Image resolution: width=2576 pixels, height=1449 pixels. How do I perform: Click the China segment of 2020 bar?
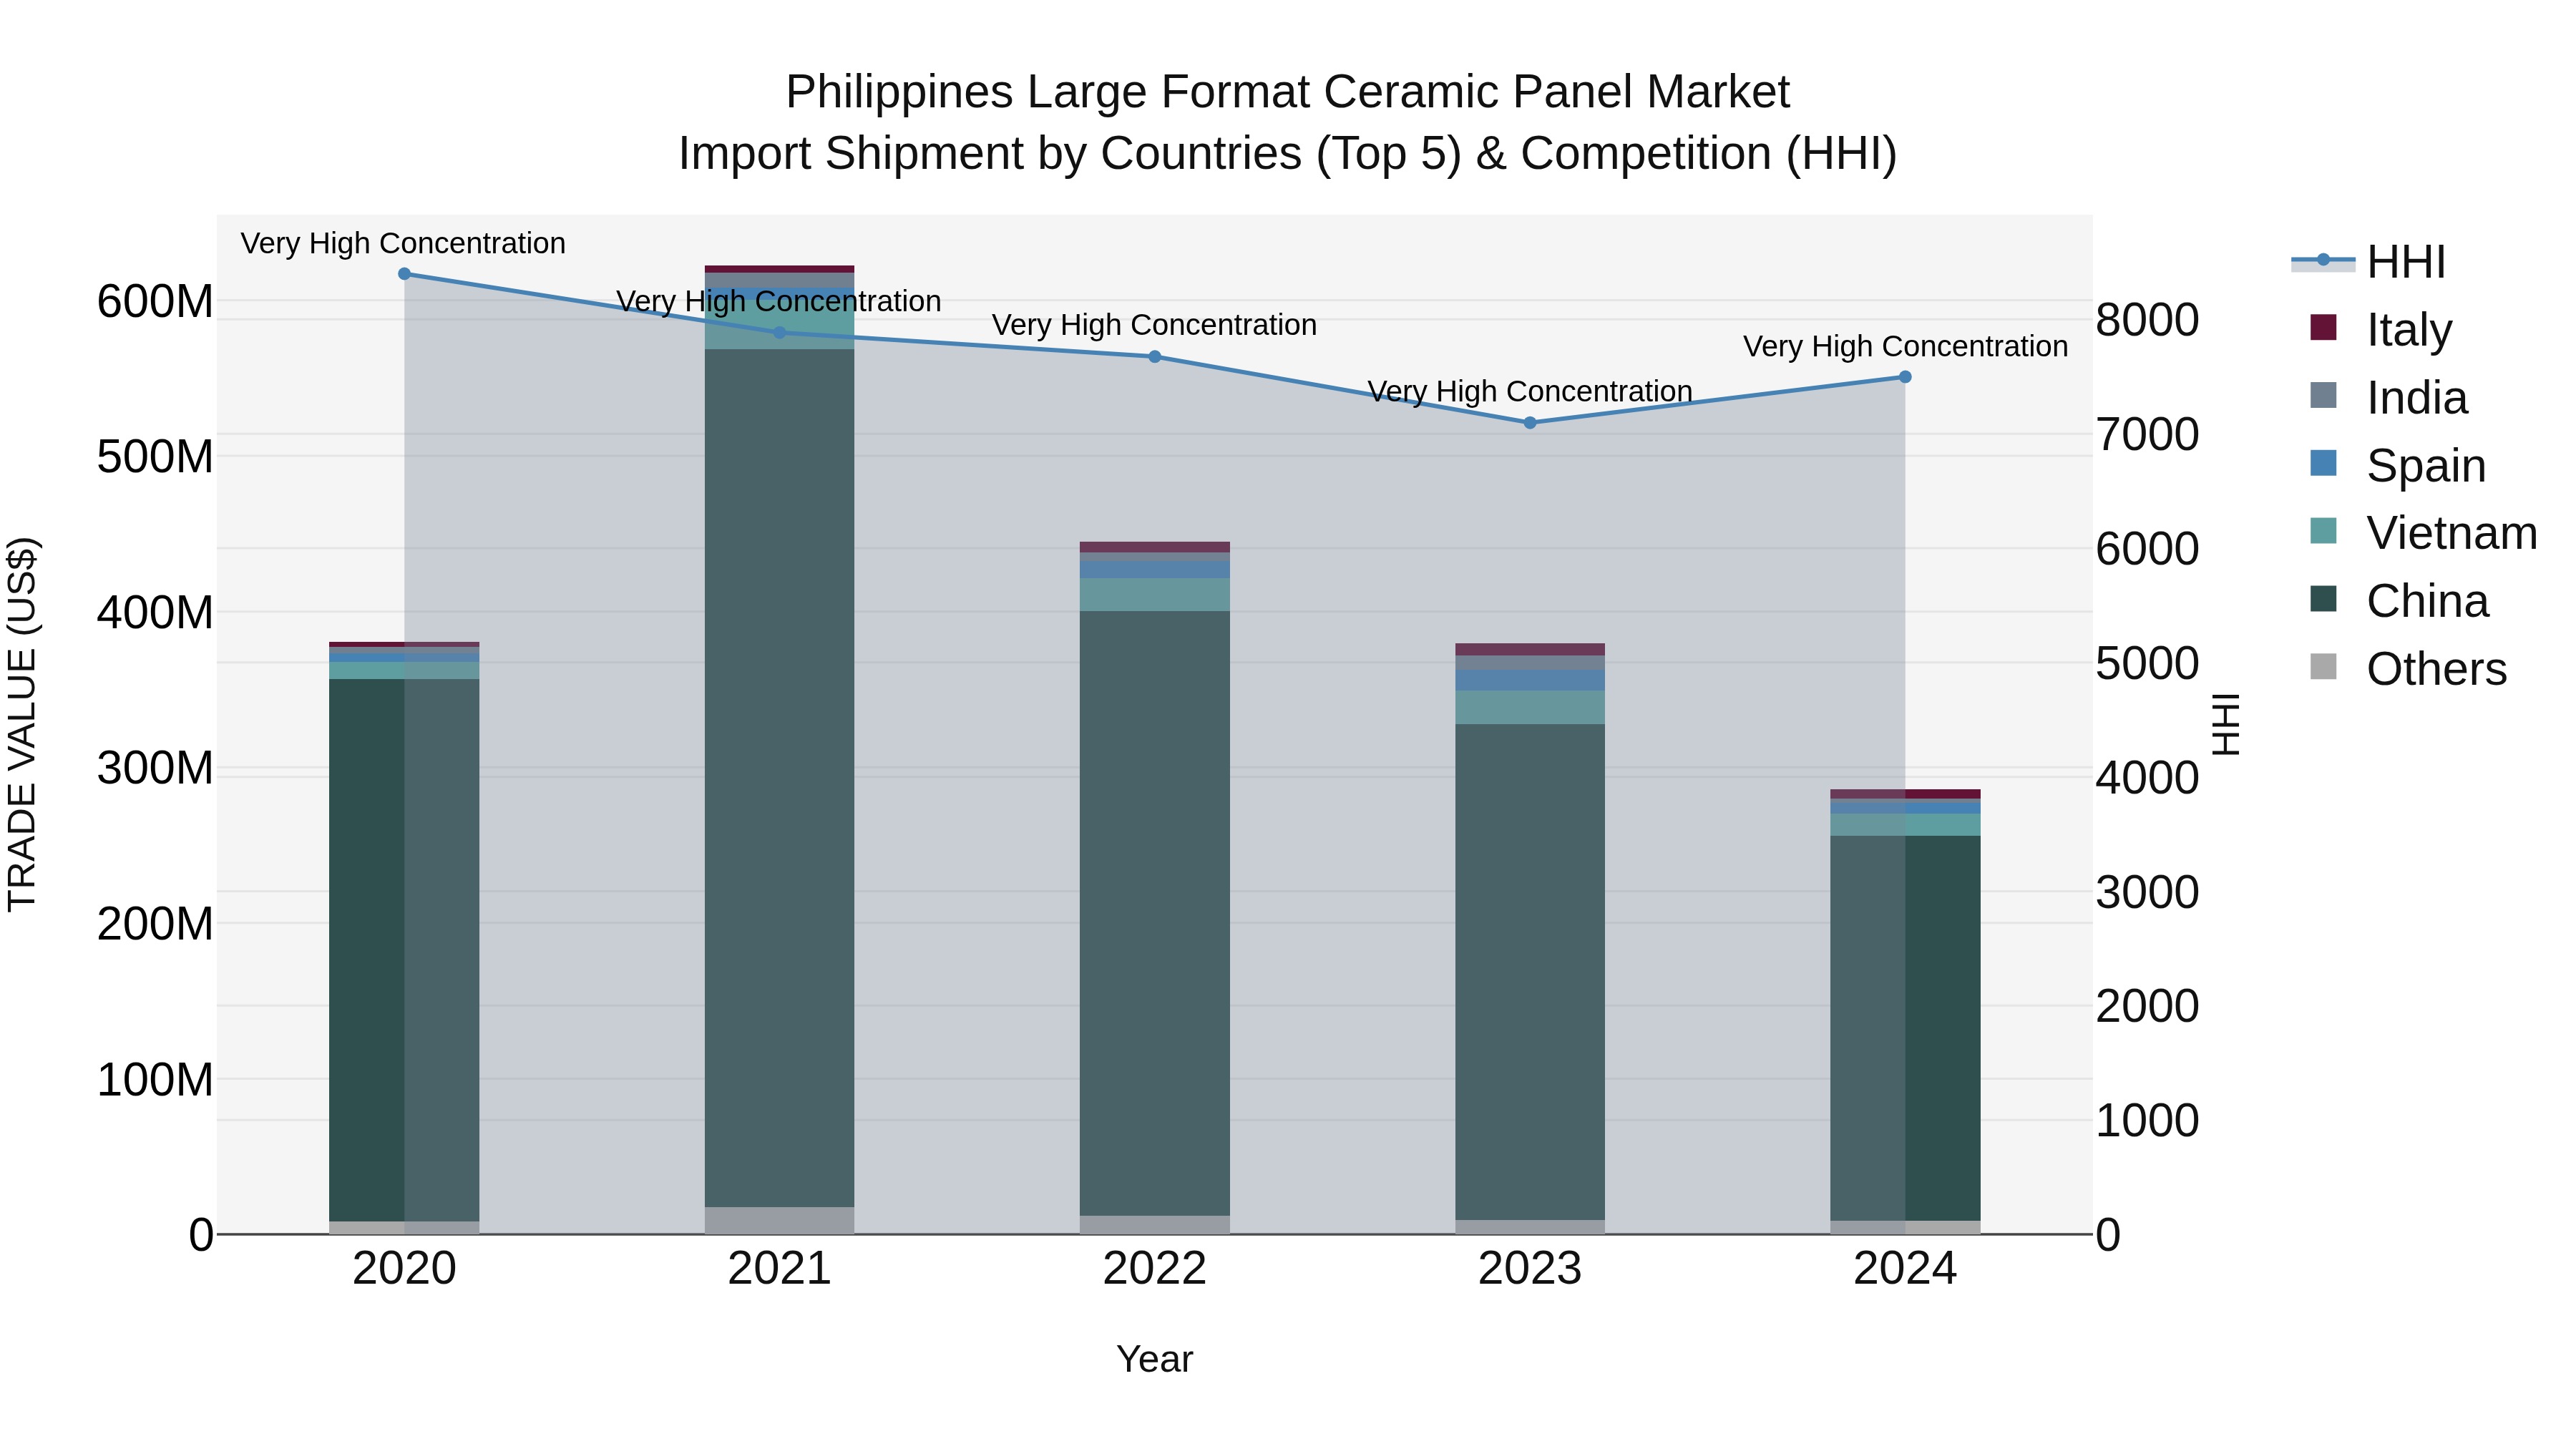pyautogui.click(x=404, y=950)
